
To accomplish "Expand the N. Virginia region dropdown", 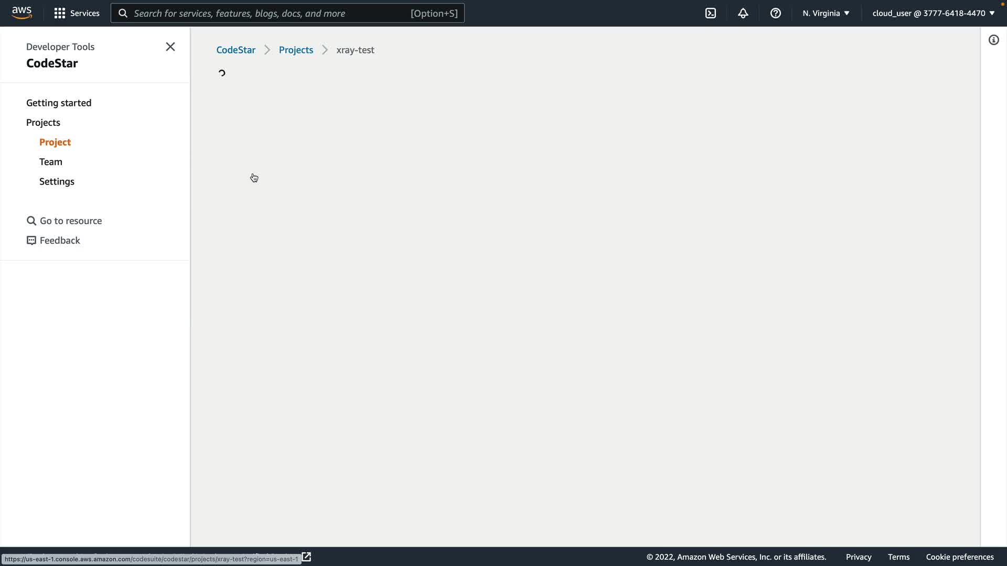I will (826, 13).
